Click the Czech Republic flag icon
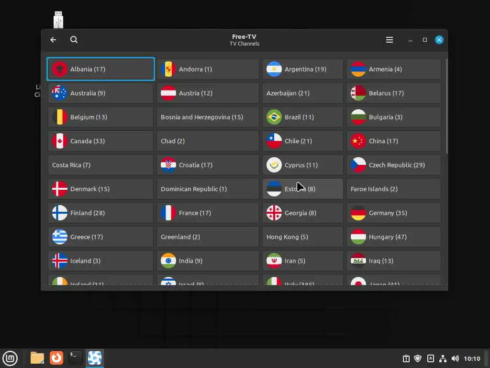This screenshot has height=368, width=490. point(358,165)
